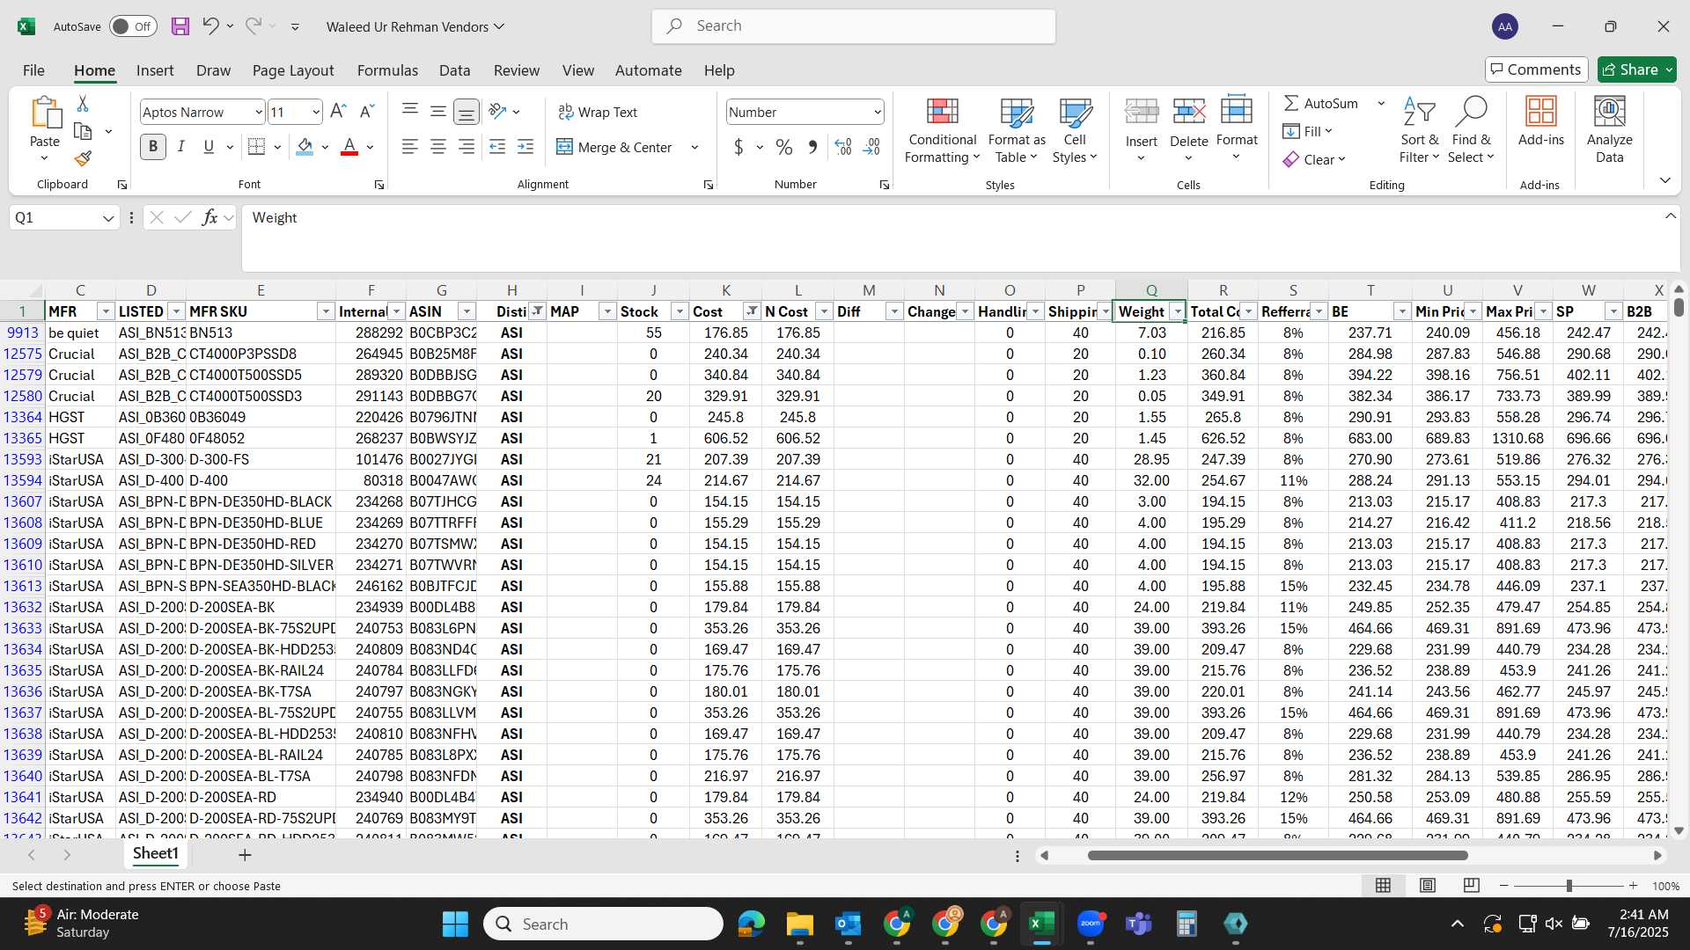Click the zoom slider handle
The height and width of the screenshot is (950, 1690).
point(1569,886)
